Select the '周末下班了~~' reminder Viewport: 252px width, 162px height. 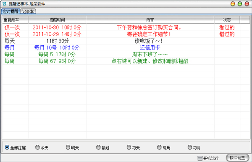(150, 55)
